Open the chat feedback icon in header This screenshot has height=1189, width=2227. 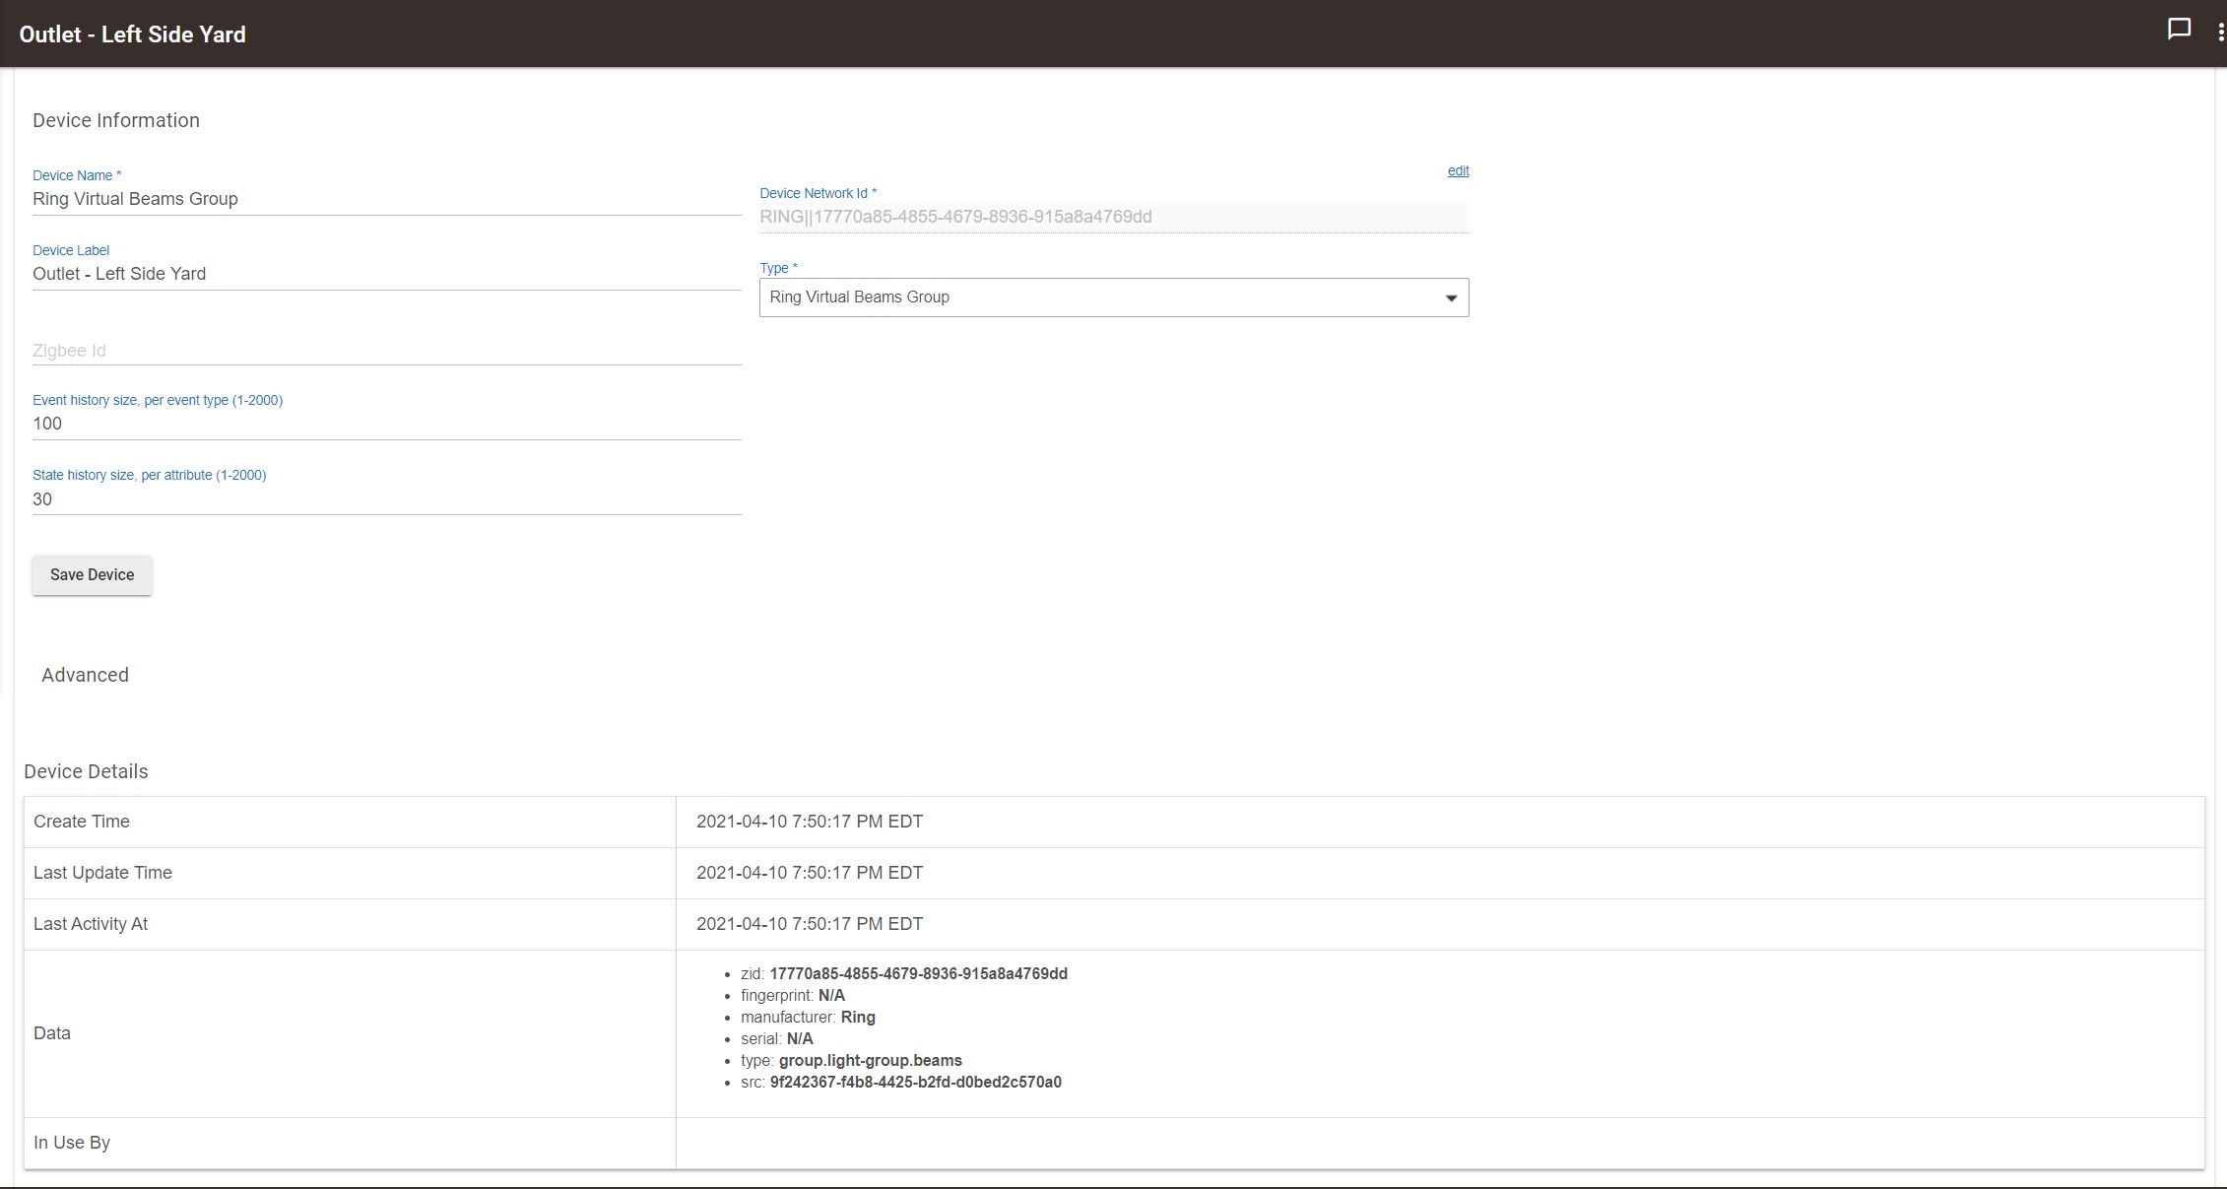(x=2179, y=30)
